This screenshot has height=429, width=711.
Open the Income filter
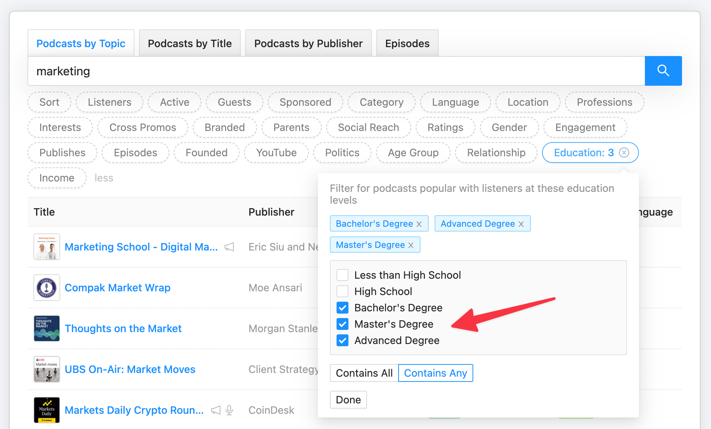pos(57,178)
